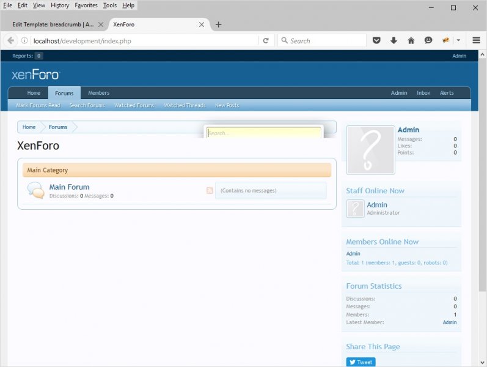
Task: Expand the extension dropdown arrow in toolbar
Action: (458, 40)
